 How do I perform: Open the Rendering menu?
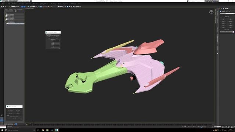(x=53, y=4)
